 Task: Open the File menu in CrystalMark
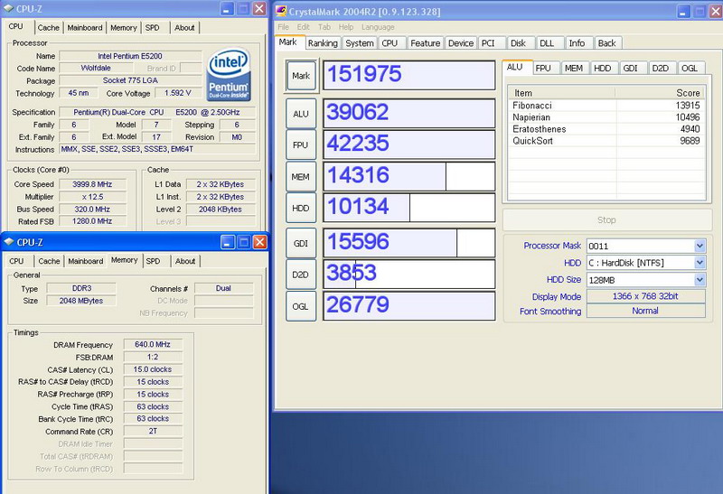(283, 27)
